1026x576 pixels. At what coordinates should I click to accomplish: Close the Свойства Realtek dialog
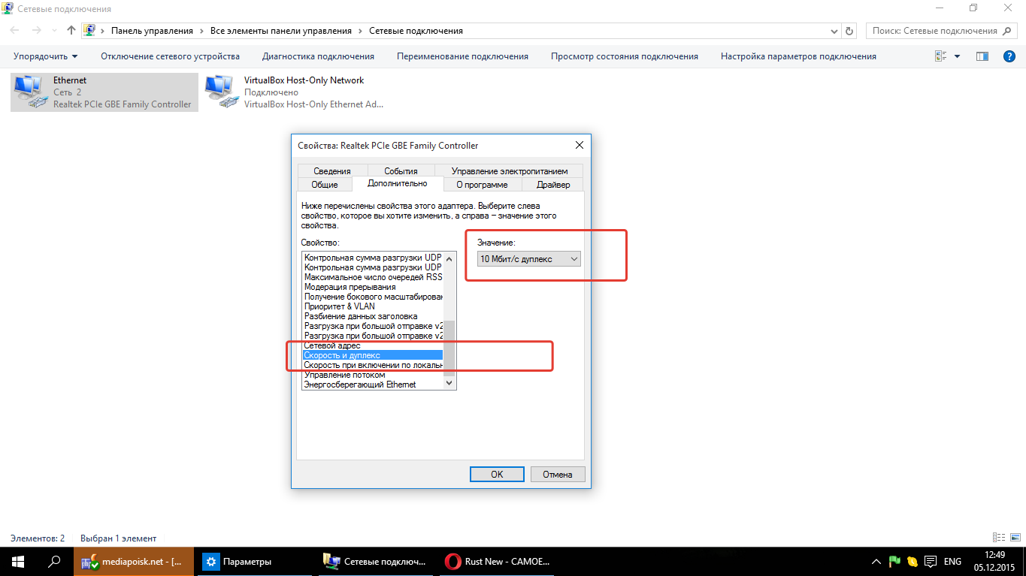click(579, 145)
